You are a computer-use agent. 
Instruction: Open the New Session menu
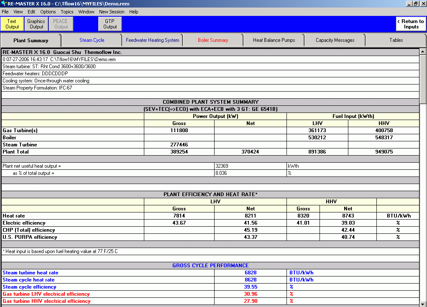pyautogui.click(x=112, y=12)
